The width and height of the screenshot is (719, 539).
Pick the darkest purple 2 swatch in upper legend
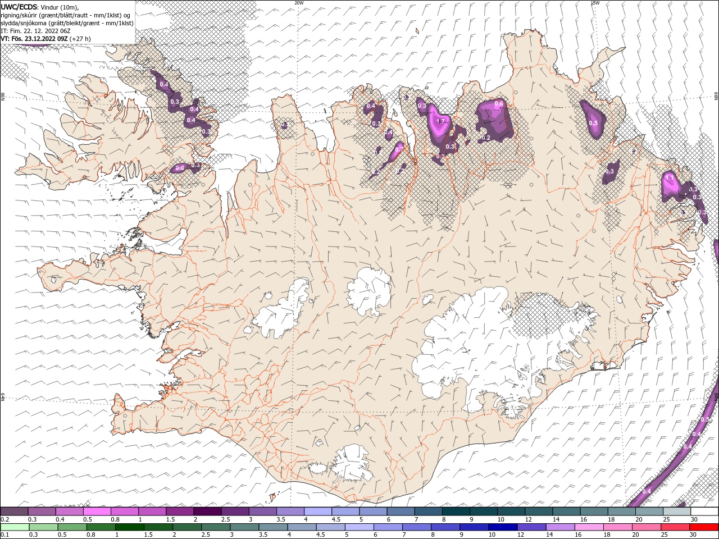[207, 511]
